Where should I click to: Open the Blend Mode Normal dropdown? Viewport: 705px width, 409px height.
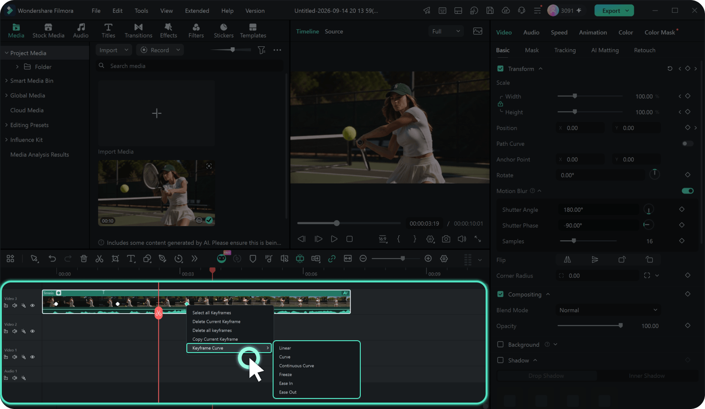(x=608, y=310)
